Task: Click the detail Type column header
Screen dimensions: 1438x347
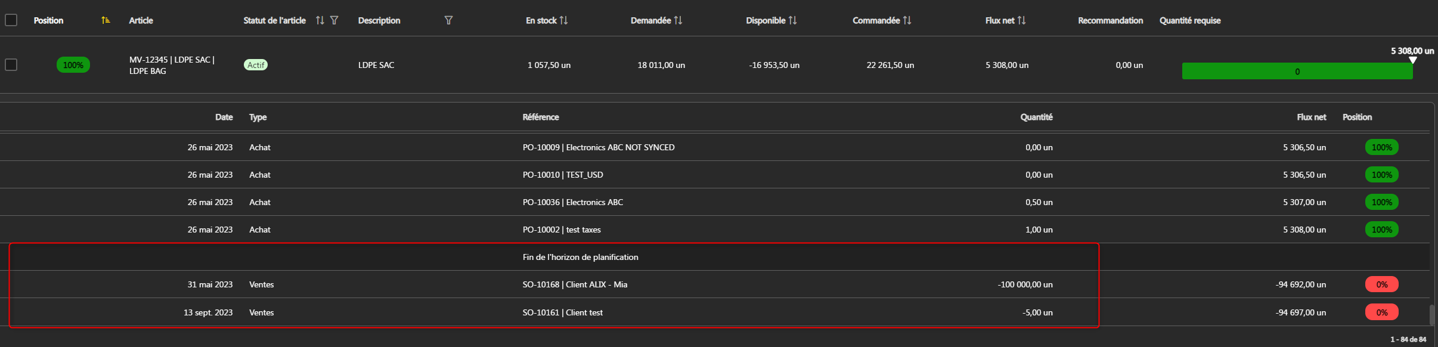Action: [x=258, y=117]
